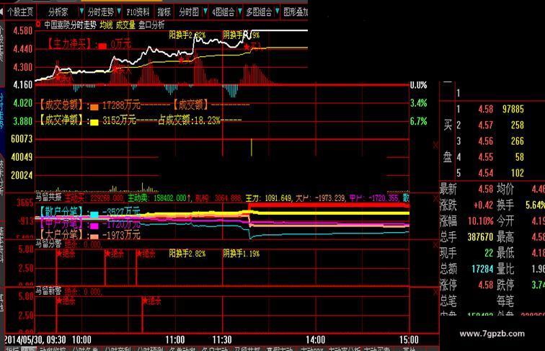Click the 阳换手2.82% label in 马留分警 panel

[x=187, y=254]
